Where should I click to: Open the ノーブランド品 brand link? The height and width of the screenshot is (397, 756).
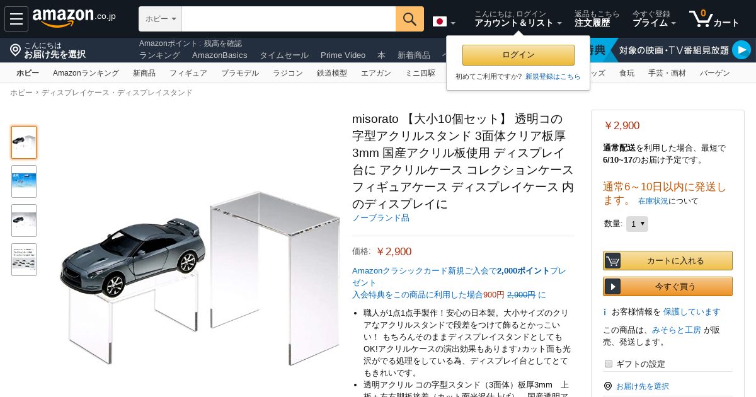click(x=381, y=217)
